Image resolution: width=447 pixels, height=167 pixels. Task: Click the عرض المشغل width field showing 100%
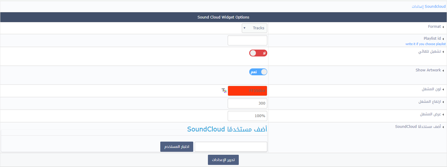247,116
